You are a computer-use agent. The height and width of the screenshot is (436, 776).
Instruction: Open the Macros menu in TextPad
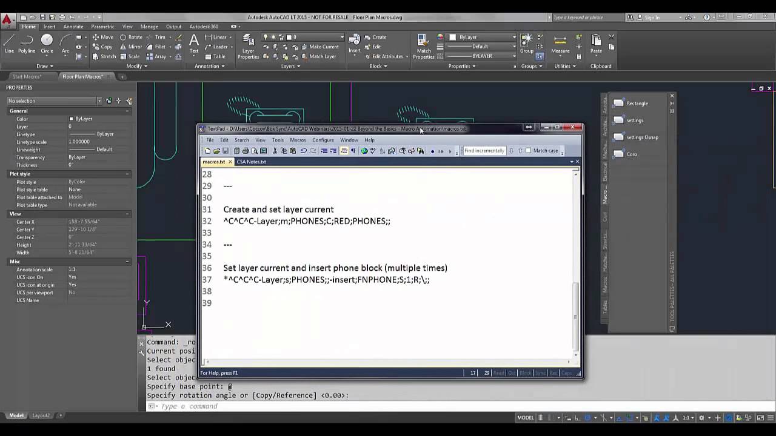[298, 140]
